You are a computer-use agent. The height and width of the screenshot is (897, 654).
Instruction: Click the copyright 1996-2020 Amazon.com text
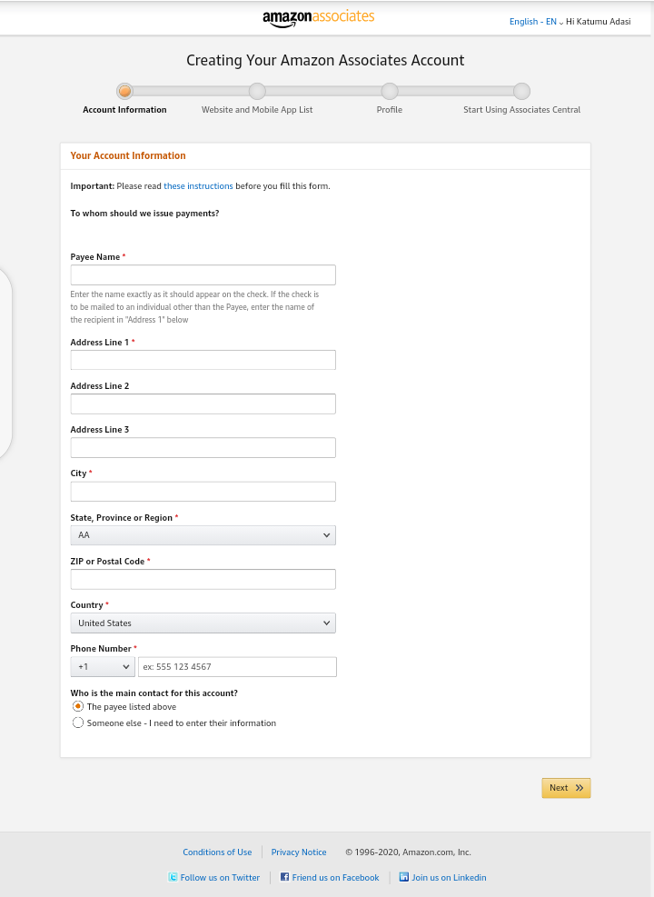(x=408, y=852)
